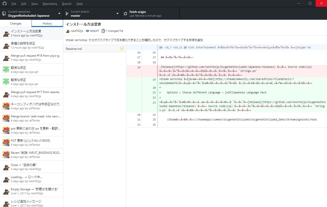The height and width of the screenshot is (207, 327).
Task: Select Merge pull request #18 commit
Action: [32, 57]
